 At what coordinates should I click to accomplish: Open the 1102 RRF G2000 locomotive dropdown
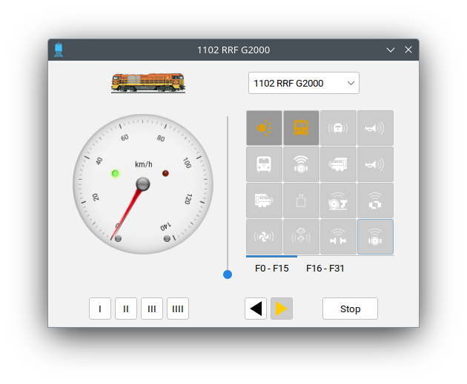(303, 83)
